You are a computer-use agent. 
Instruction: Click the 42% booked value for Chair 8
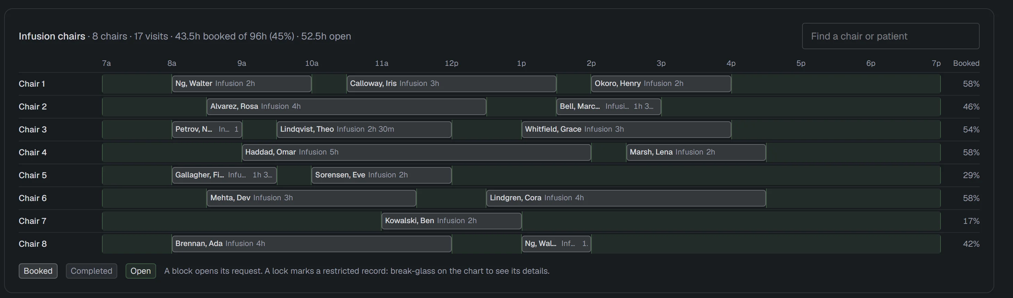tap(971, 244)
